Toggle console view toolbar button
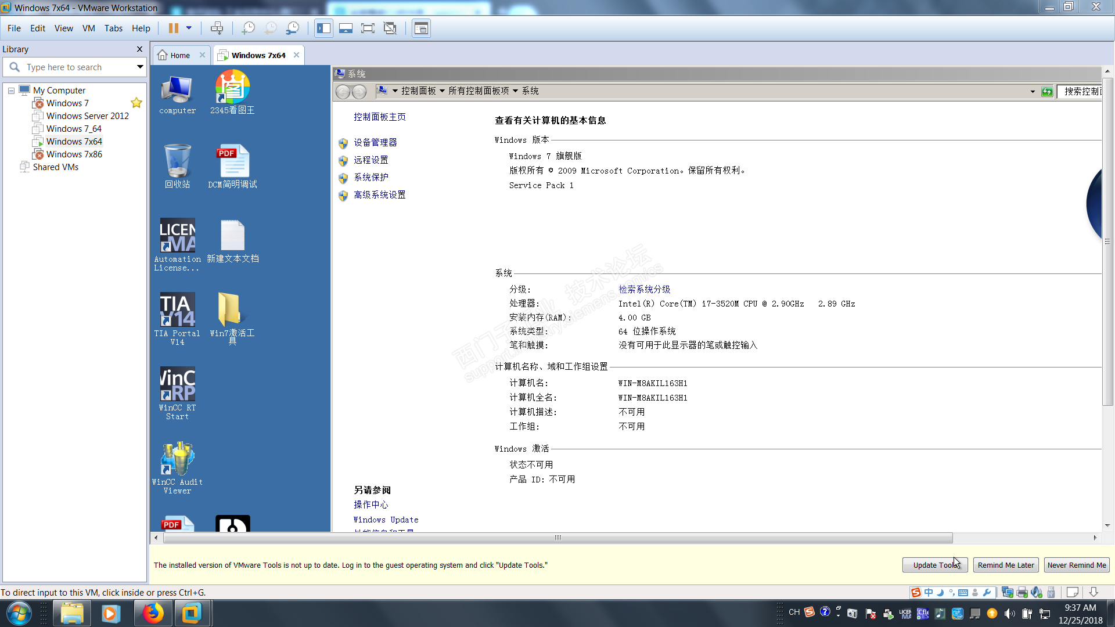Screen dimensions: 1115x627 [x=421, y=28]
